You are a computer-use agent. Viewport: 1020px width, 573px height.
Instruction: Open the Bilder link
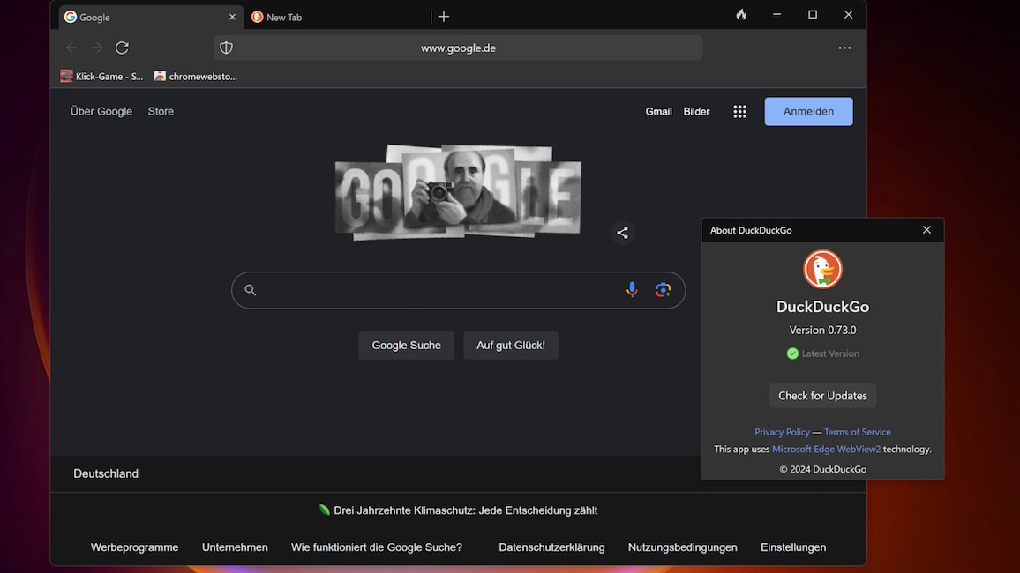coord(696,112)
